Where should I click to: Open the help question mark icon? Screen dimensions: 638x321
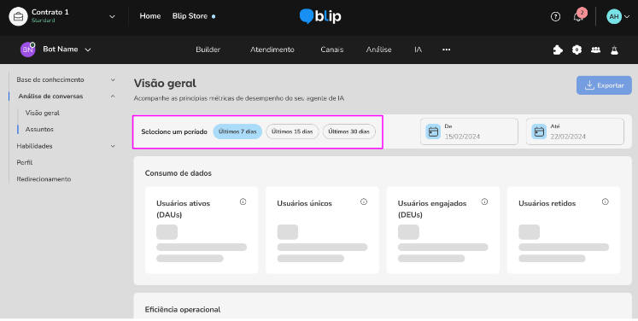[x=555, y=17]
